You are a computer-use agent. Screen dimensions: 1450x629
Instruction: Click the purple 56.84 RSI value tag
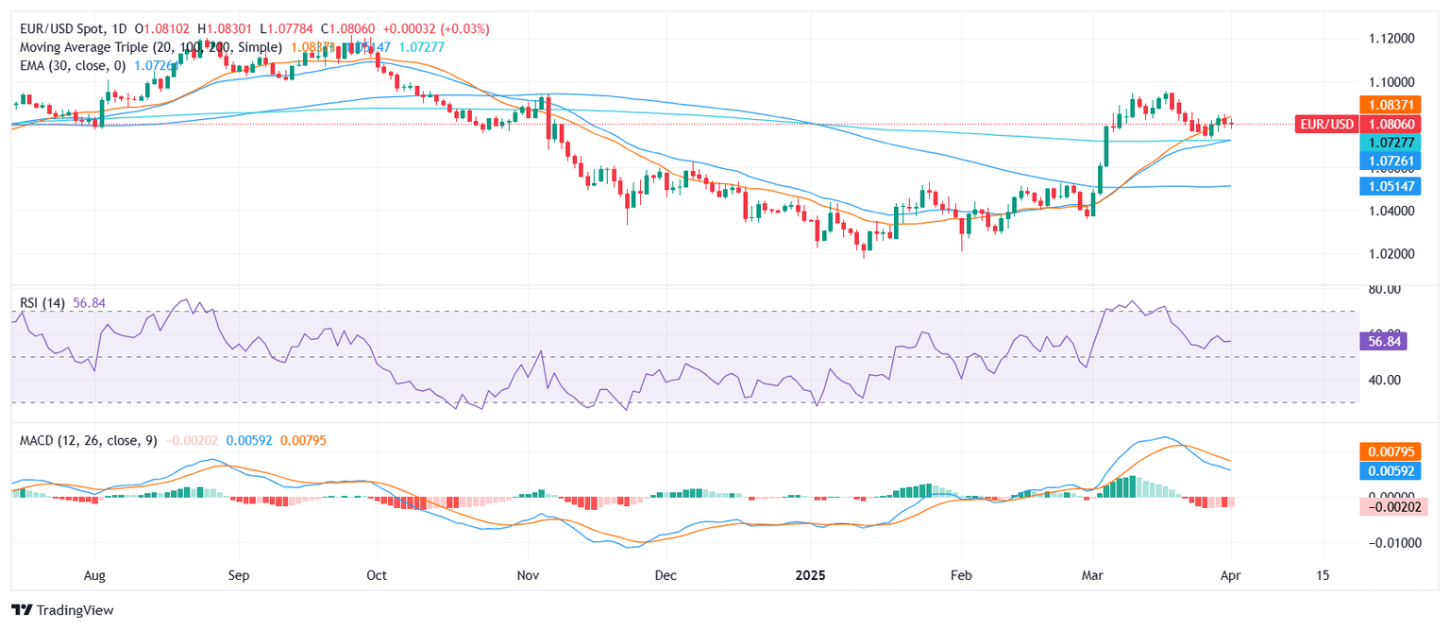click(1383, 342)
